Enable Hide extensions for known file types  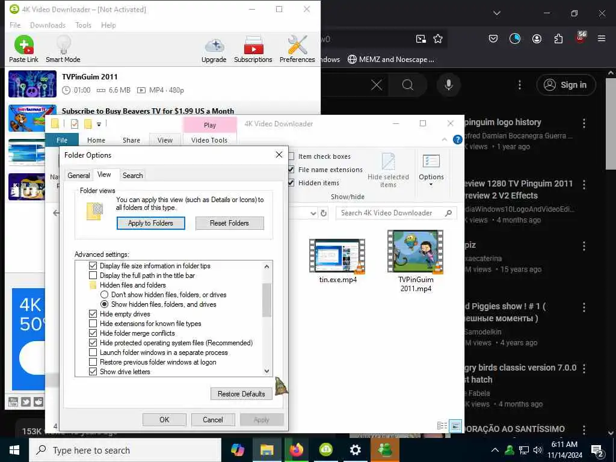pyautogui.click(x=93, y=323)
